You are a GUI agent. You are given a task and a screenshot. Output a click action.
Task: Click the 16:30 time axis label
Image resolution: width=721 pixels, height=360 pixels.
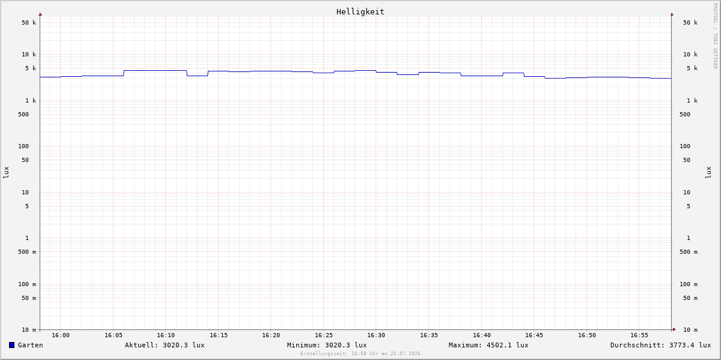376,335
